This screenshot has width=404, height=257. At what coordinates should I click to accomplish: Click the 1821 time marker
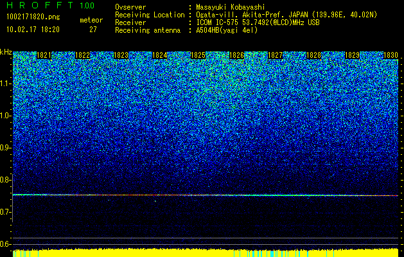click(x=44, y=55)
